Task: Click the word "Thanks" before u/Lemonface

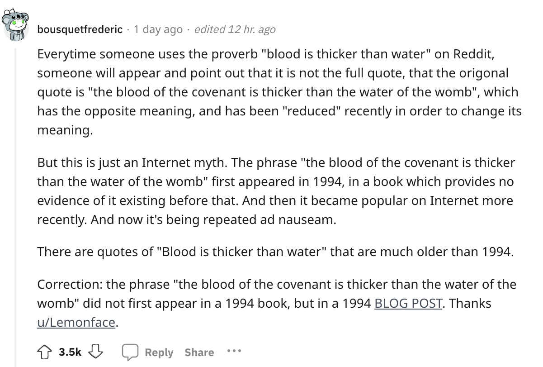Action: [470, 303]
